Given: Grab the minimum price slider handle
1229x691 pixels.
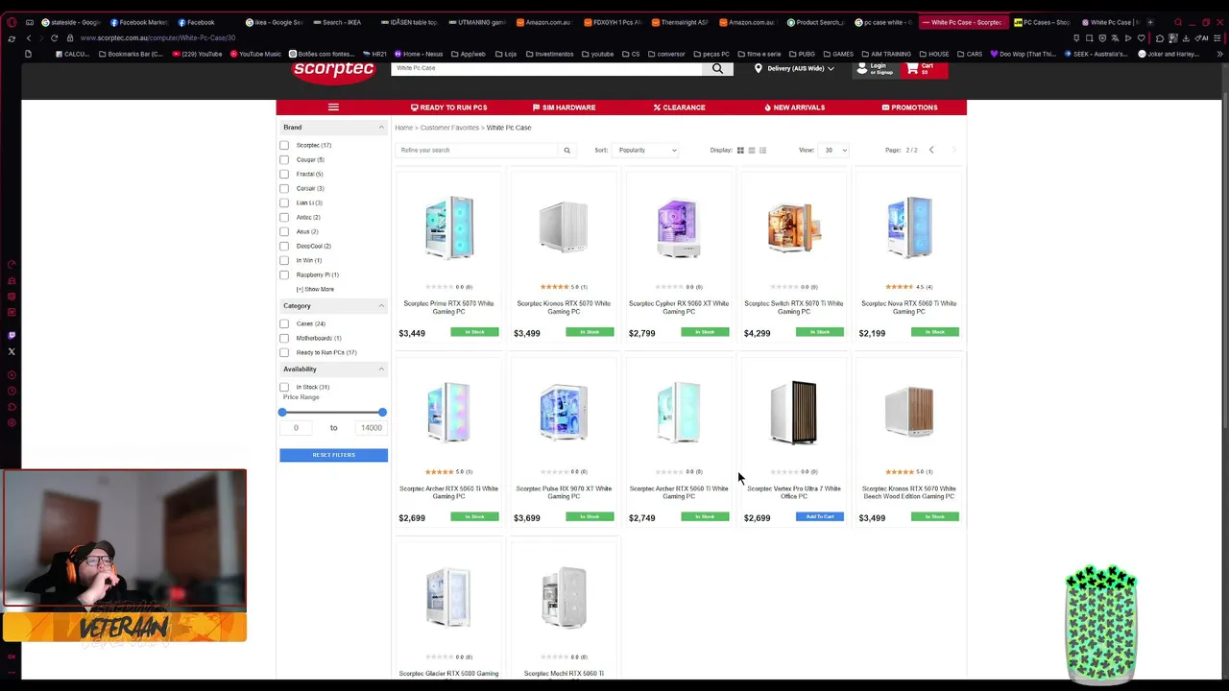Looking at the screenshot, I should (282, 412).
